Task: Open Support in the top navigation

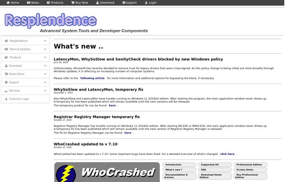Action: click(130, 2)
